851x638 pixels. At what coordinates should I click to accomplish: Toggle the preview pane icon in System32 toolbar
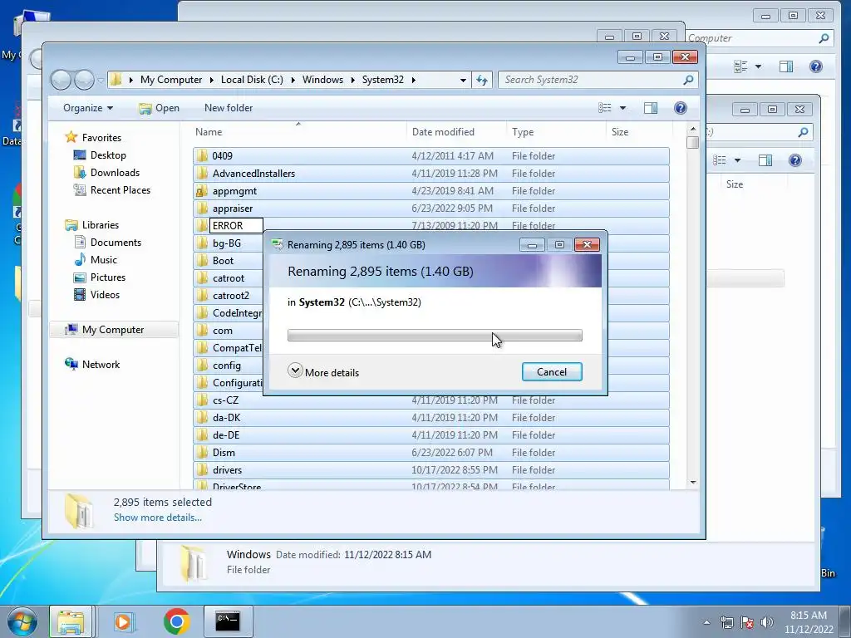[650, 108]
